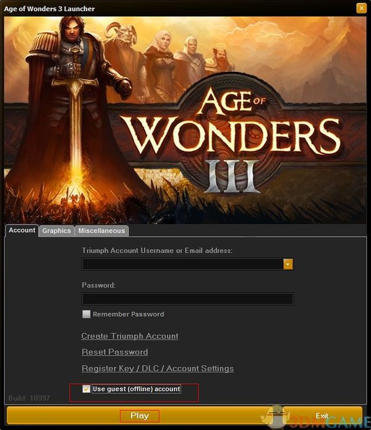Open the username dropdown arrow
The width and height of the screenshot is (371, 430).
pyautogui.click(x=288, y=264)
